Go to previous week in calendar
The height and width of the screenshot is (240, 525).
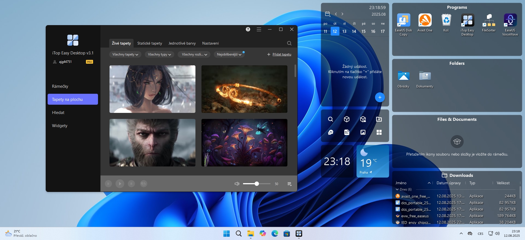point(336,14)
